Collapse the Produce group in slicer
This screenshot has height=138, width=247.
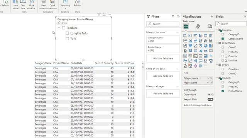tap(59, 28)
